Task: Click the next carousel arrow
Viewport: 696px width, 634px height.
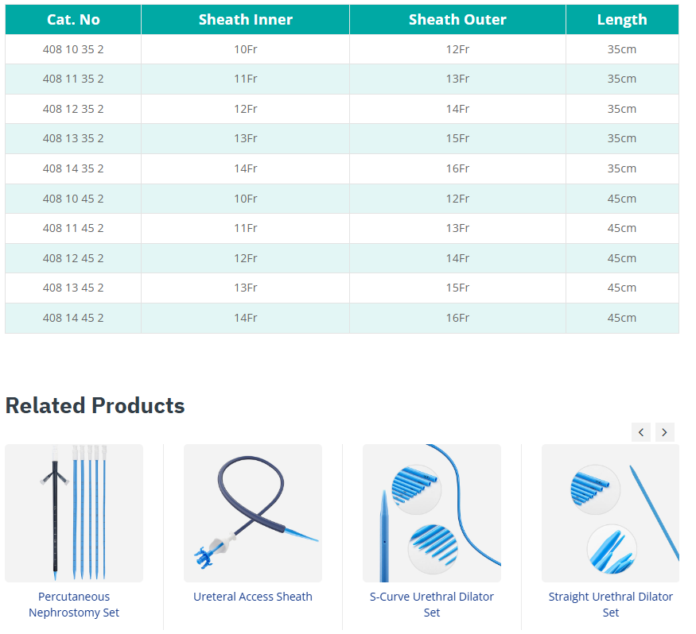Action: tap(664, 432)
